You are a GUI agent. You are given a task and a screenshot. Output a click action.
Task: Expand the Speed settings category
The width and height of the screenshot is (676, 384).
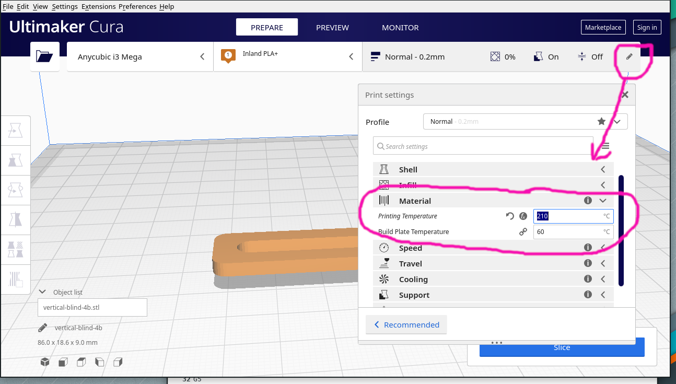pyautogui.click(x=493, y=248)
